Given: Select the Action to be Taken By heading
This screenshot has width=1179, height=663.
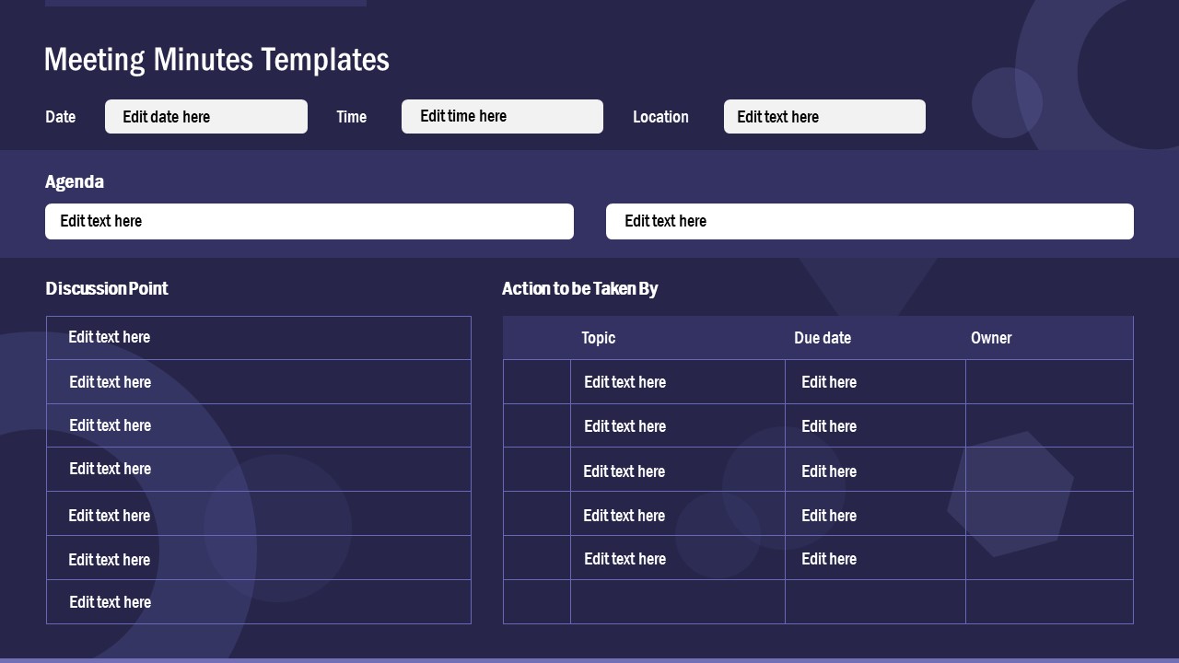Looking at the screenshot, I should [x=579, y=288].
